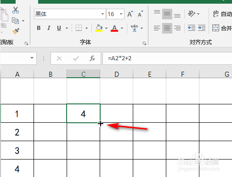Expand the Underline style dropdown
232x177 pixels.
[x=67, y=28]
